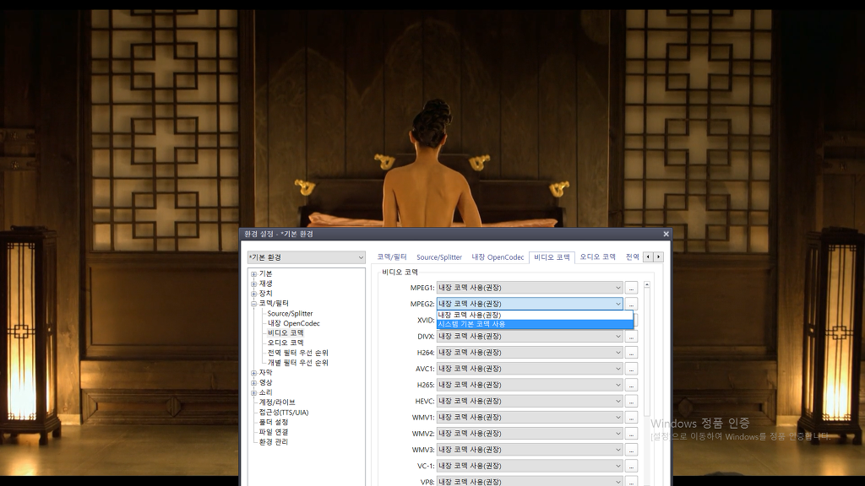The image size is (865, 486).
Task: Open the *기본 환경 profile dropdown
Action: coord(307,257)
